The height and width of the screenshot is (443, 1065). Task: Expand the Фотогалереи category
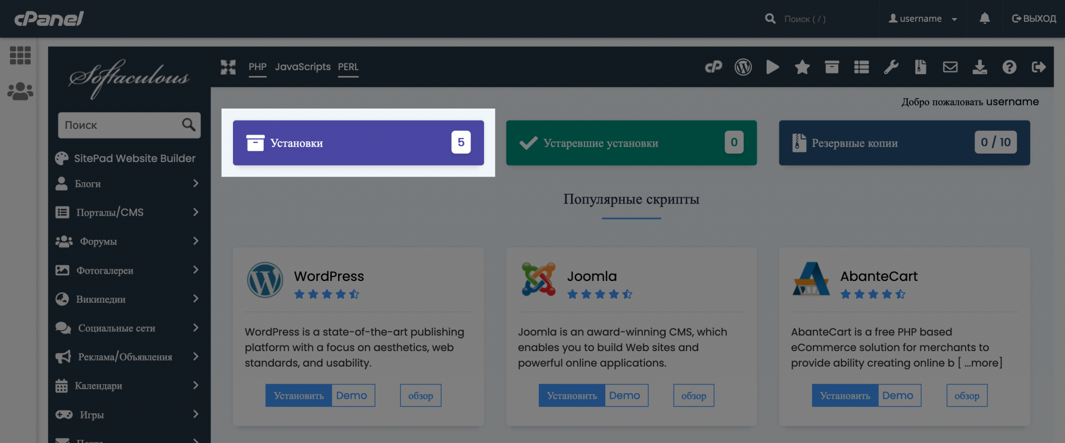(127, 270)
